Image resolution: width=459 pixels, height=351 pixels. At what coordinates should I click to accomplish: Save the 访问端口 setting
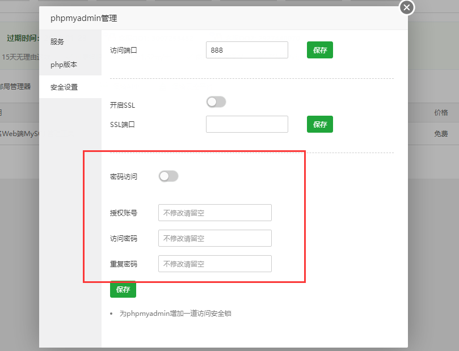(x=319, y=50)
